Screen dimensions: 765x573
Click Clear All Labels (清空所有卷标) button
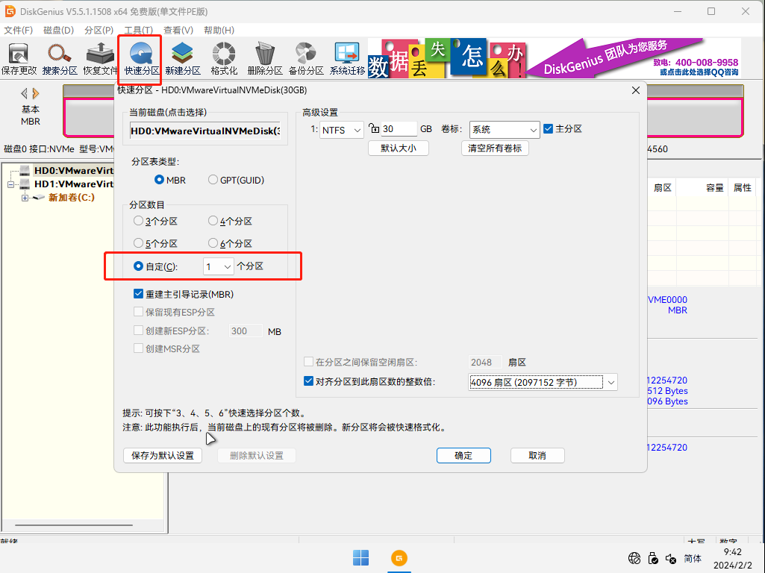495,148
